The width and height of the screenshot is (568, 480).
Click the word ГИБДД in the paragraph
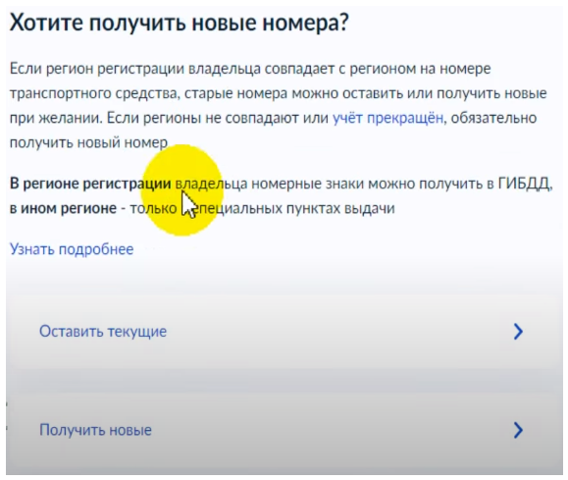524,184
